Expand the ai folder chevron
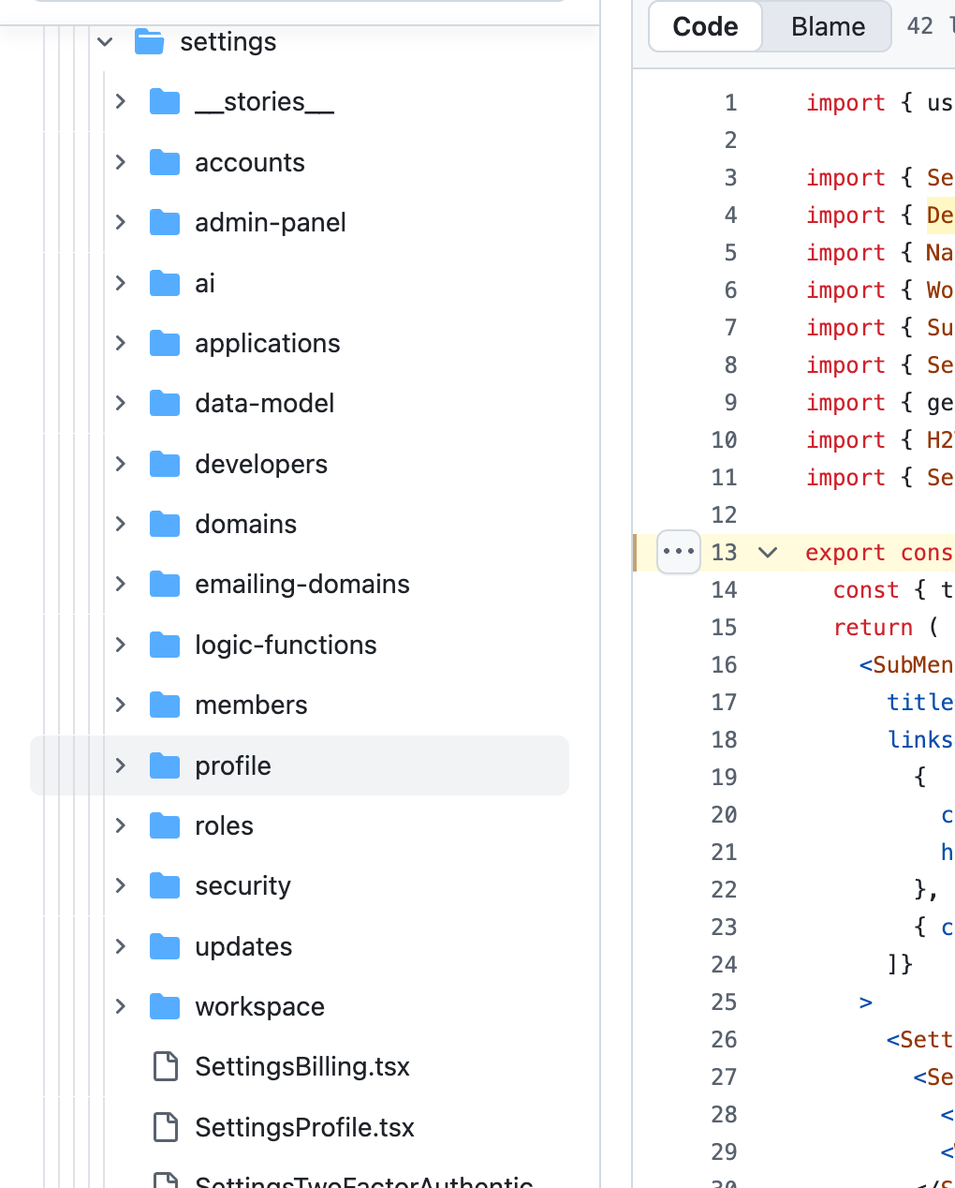 pyautogui.click(x=120, y=283)
